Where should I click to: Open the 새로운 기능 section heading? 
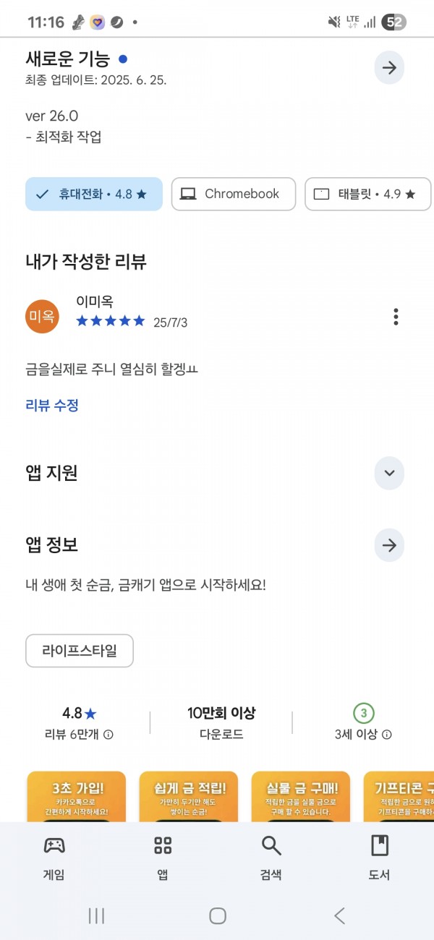[x=67, y=59]
